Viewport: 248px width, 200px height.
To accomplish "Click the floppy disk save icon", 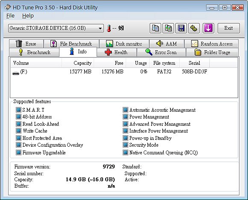I will point(181,28).
